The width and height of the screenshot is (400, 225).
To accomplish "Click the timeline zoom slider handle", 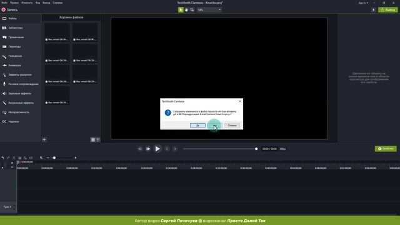I will (54, 158).
